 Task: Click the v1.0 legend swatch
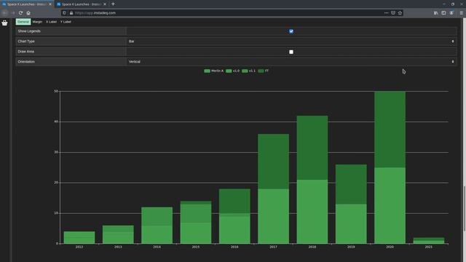[229, 71]
